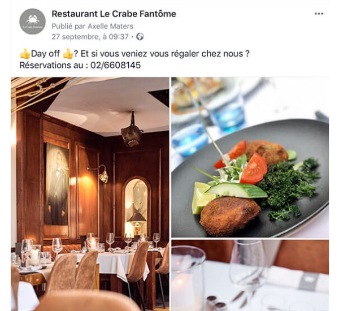
Task: Open Restaurant Le Crabe Fantôme page name
Action: coord(114,14)
